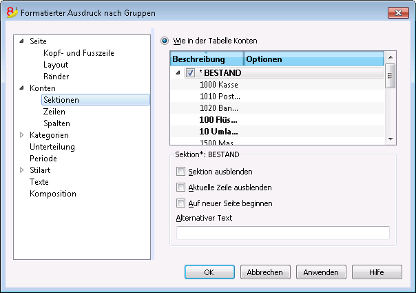Click the Banana app icon in title bar

[x=12, y=12]
